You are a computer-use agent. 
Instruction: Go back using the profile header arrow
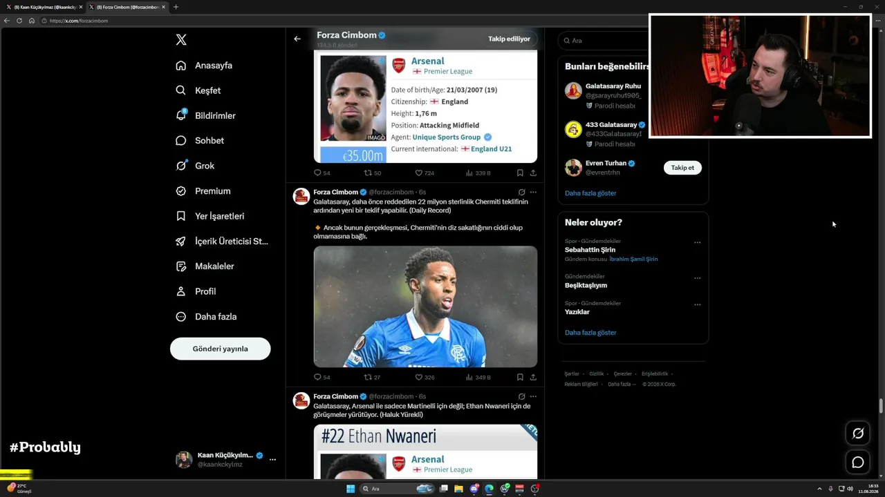pos(297,39)
